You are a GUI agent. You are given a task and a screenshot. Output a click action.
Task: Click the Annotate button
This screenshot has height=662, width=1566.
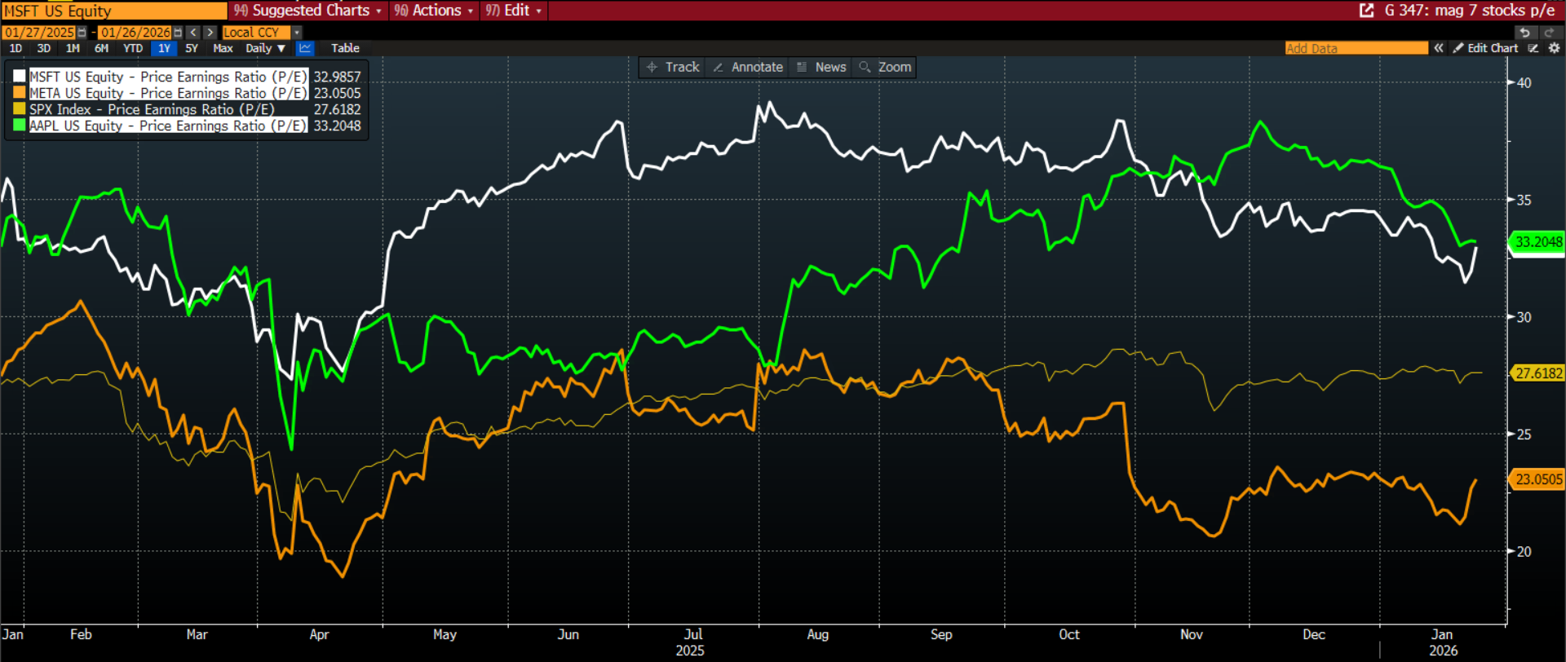tap(748, 67)
